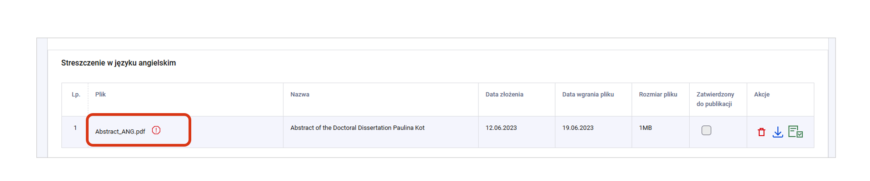Click the red warning icon beside Abstract_ANG.pdf
Image resolution: width=870 pixels, height=181 pixels.
point(156,130)
